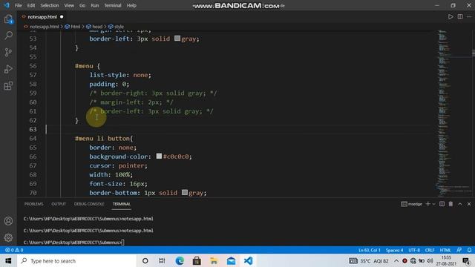
Task: Kill terminal with trash icon
Action: click(x=451, y=204)
